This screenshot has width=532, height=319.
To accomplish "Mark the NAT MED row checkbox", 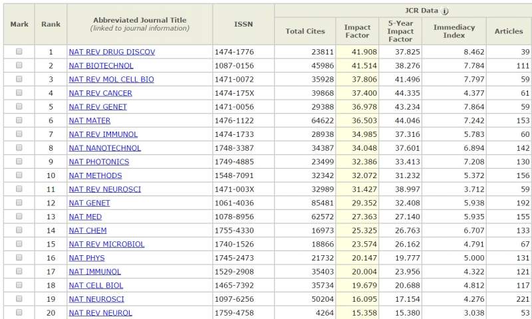I will (19, 216).
